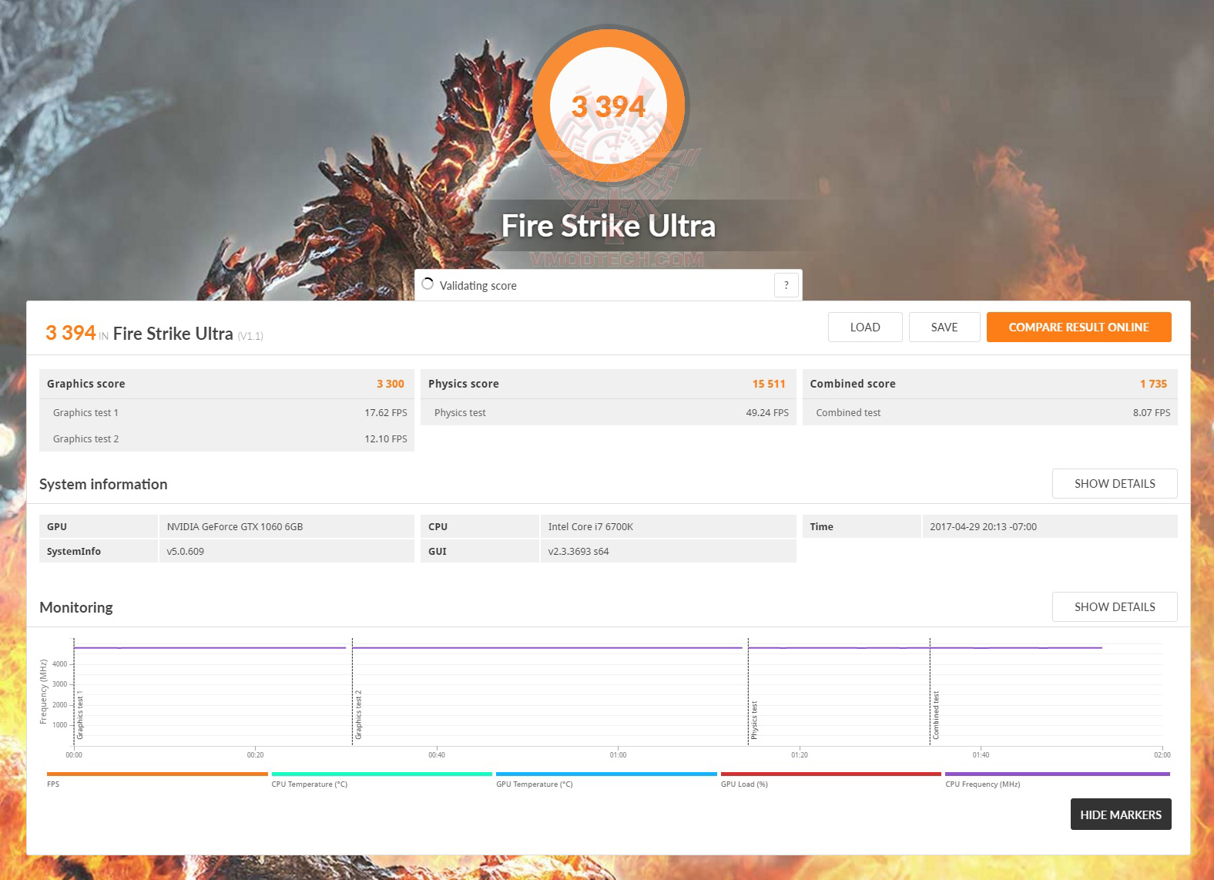Click the purple CPU frequency line in chart

click(x=587, y=648)
